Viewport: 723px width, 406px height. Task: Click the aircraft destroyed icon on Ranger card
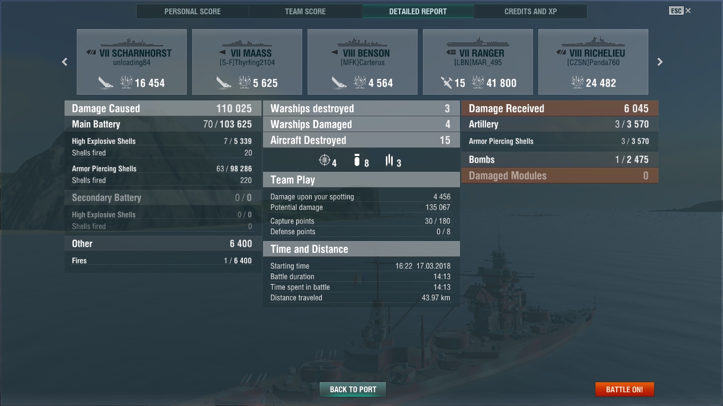tap(447, 82)
